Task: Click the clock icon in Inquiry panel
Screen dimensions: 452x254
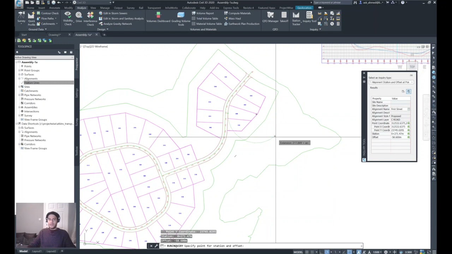Action: [332, 24]
